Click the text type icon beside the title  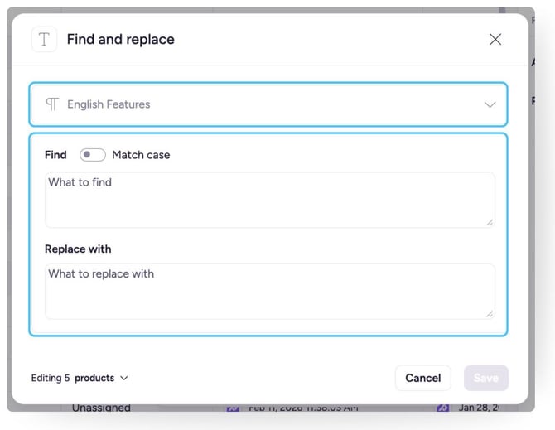click(x=44, y=40)
